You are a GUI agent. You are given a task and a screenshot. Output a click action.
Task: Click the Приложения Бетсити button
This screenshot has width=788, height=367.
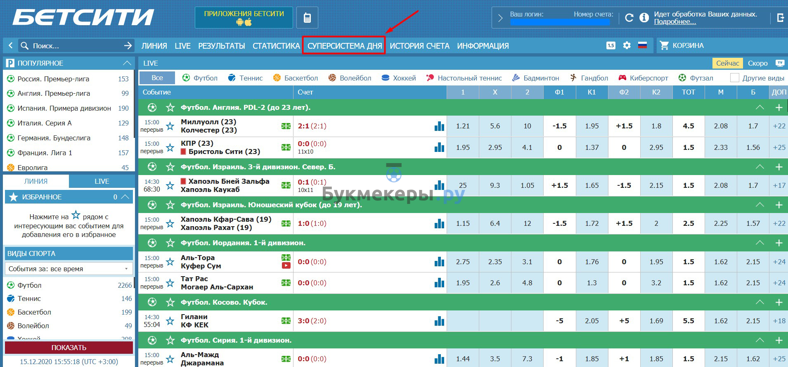click(x=244, y=18)
